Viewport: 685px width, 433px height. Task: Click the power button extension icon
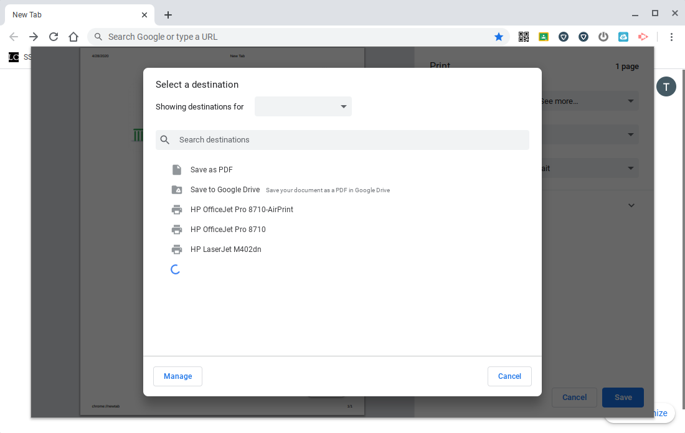tap(603, 37)
